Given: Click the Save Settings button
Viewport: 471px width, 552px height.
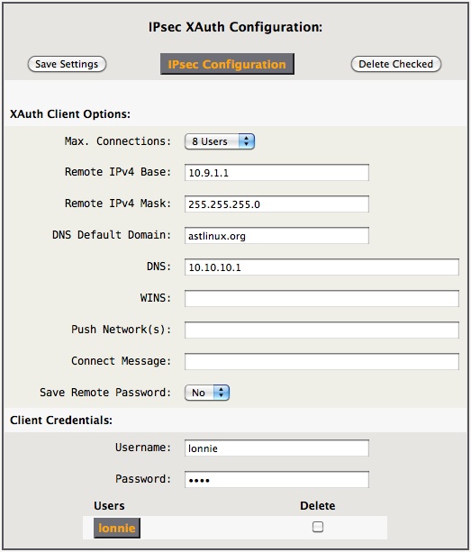Looking at the screenshot, I should (67, 64).
